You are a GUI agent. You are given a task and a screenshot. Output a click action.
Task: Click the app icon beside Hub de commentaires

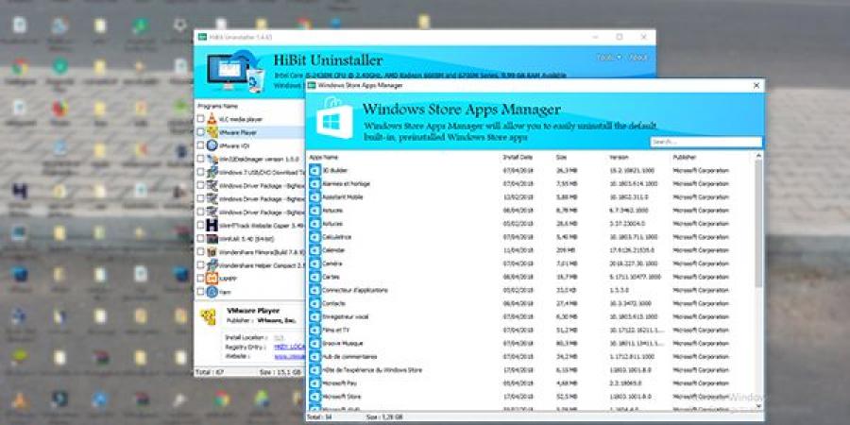[314, 357]
